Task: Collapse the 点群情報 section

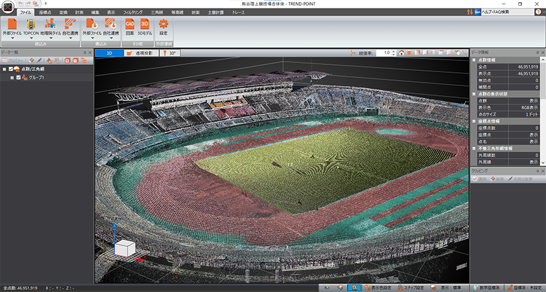Action: (474, 60)
